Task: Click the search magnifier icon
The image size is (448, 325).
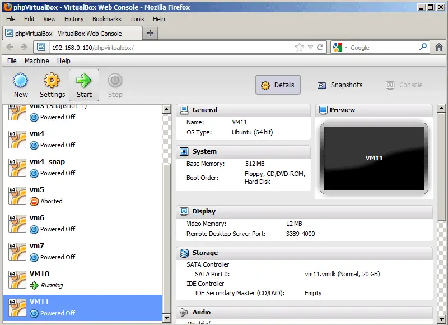Action: pos(423,47)
